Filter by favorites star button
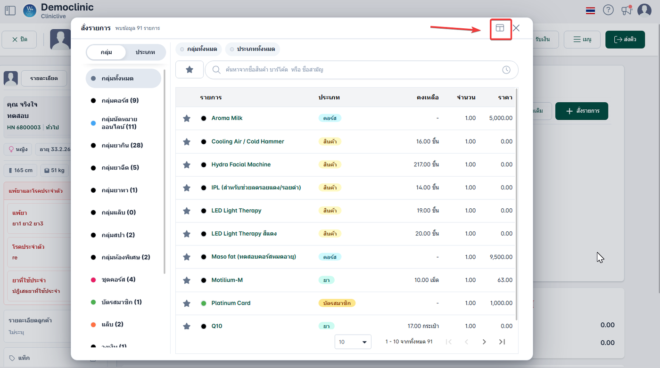The image size is (660, 368). (190, 70)
